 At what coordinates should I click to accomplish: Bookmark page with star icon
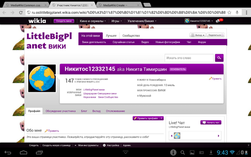pos(229,13)
